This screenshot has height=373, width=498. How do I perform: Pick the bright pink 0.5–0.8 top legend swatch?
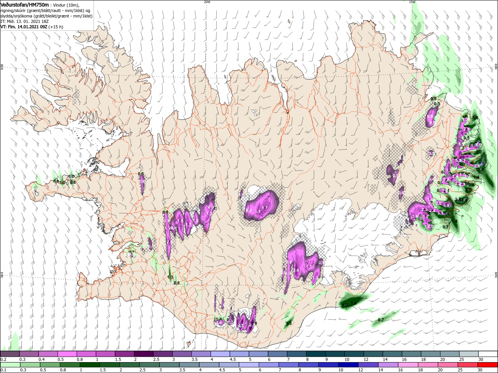click(67, 354)
